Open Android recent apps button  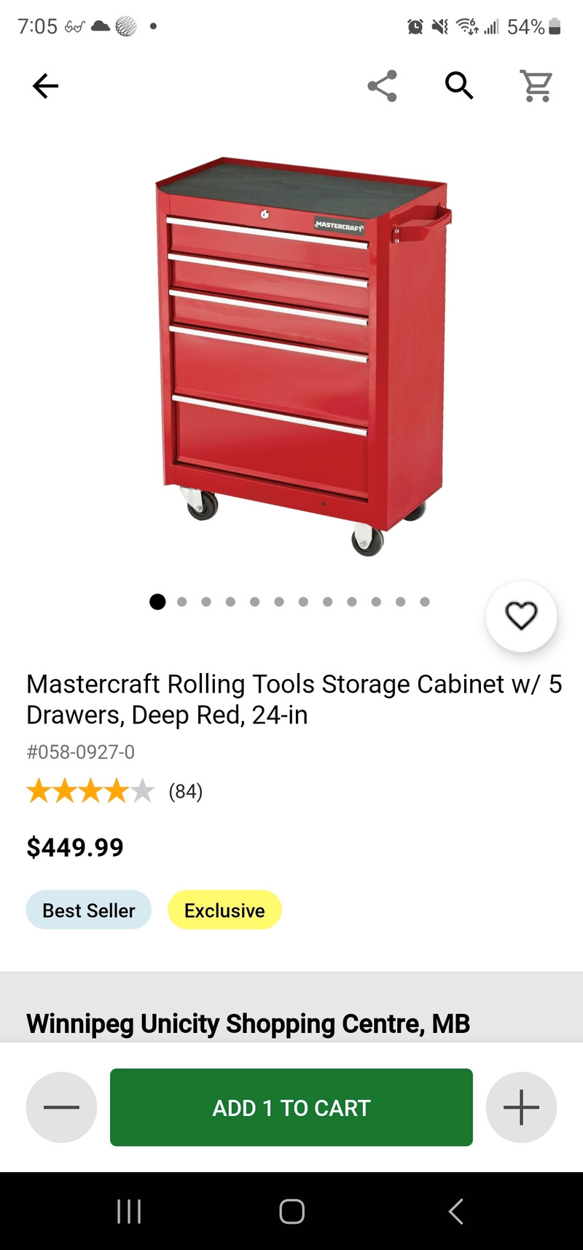click(129, 1211)
